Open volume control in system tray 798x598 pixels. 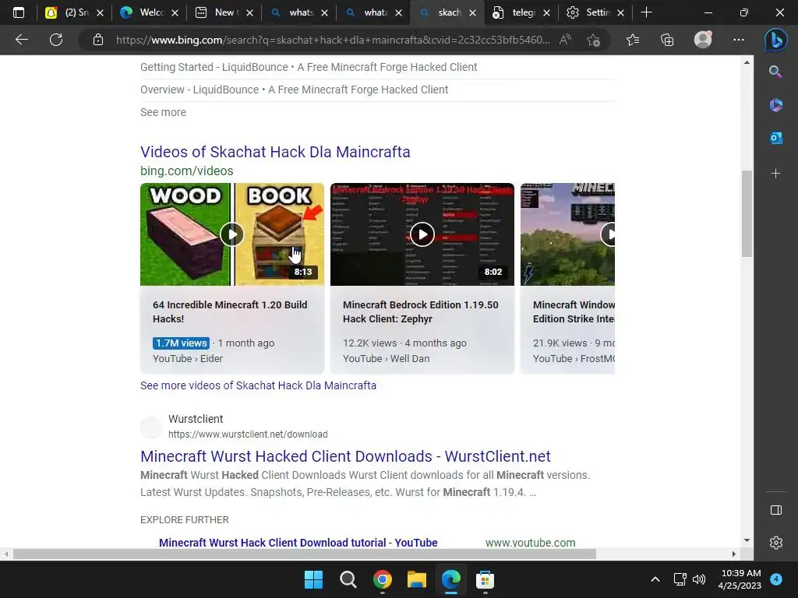(x=699, y=579)
